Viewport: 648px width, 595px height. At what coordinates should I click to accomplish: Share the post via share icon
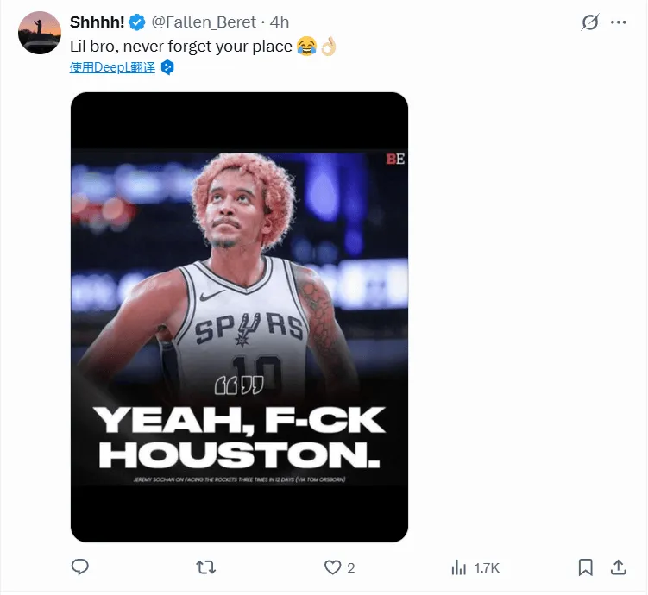(618, 567)
